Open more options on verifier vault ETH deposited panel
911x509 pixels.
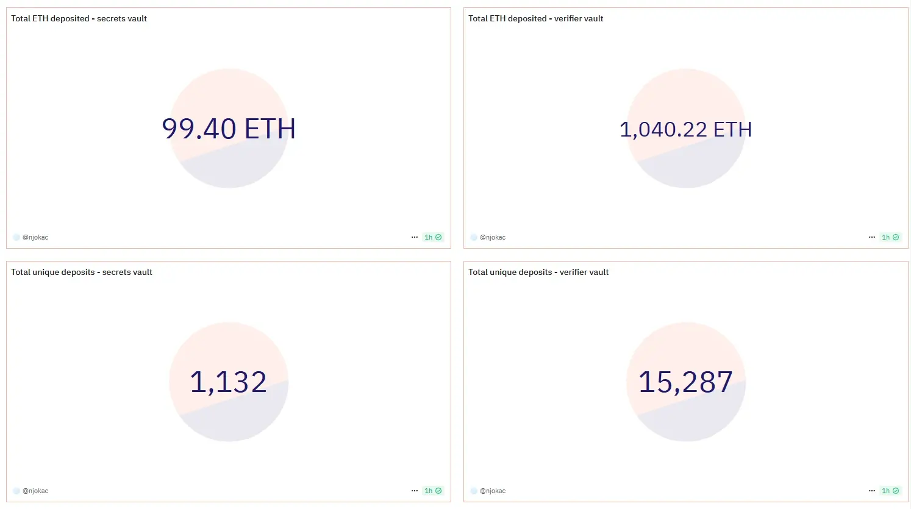(x=872, y=237)
